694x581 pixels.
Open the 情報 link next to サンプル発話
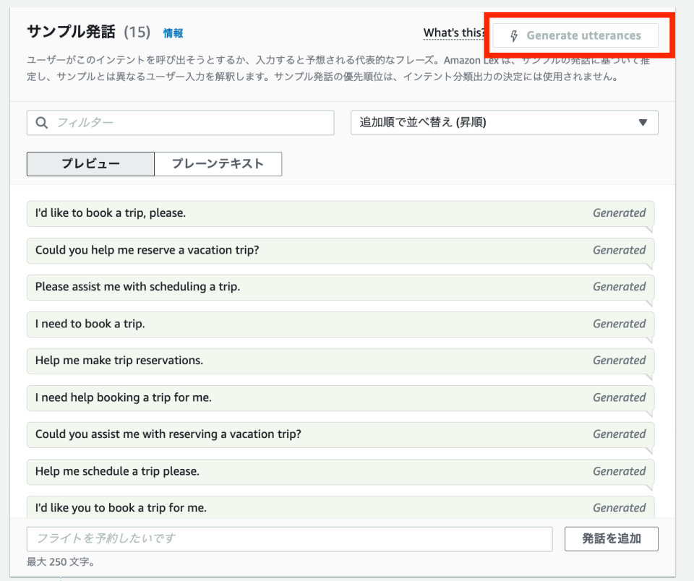pyautogui.click(x=173, y=33)
